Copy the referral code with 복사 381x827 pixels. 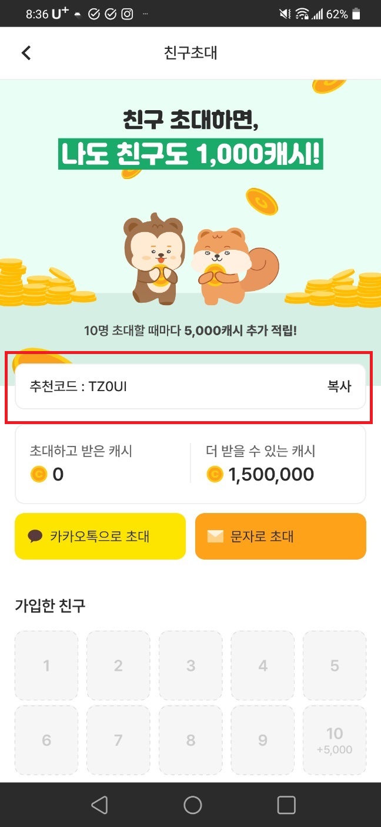click(x=339, y=386)
